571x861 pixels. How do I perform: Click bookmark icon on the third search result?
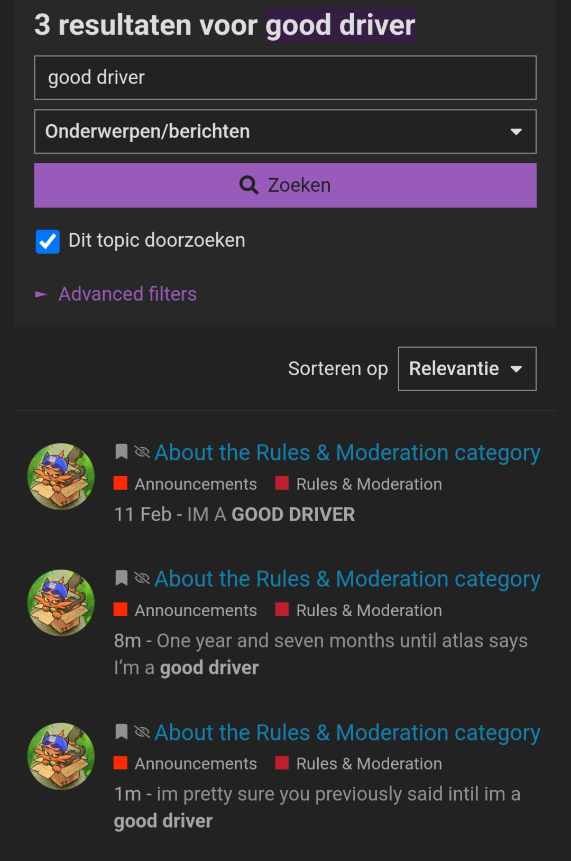[122, 732]
